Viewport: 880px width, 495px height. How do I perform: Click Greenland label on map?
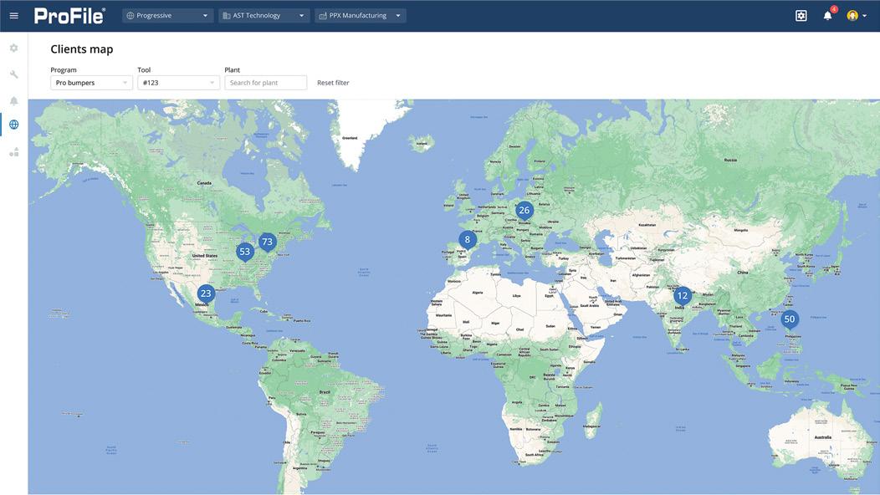(350, 137)
